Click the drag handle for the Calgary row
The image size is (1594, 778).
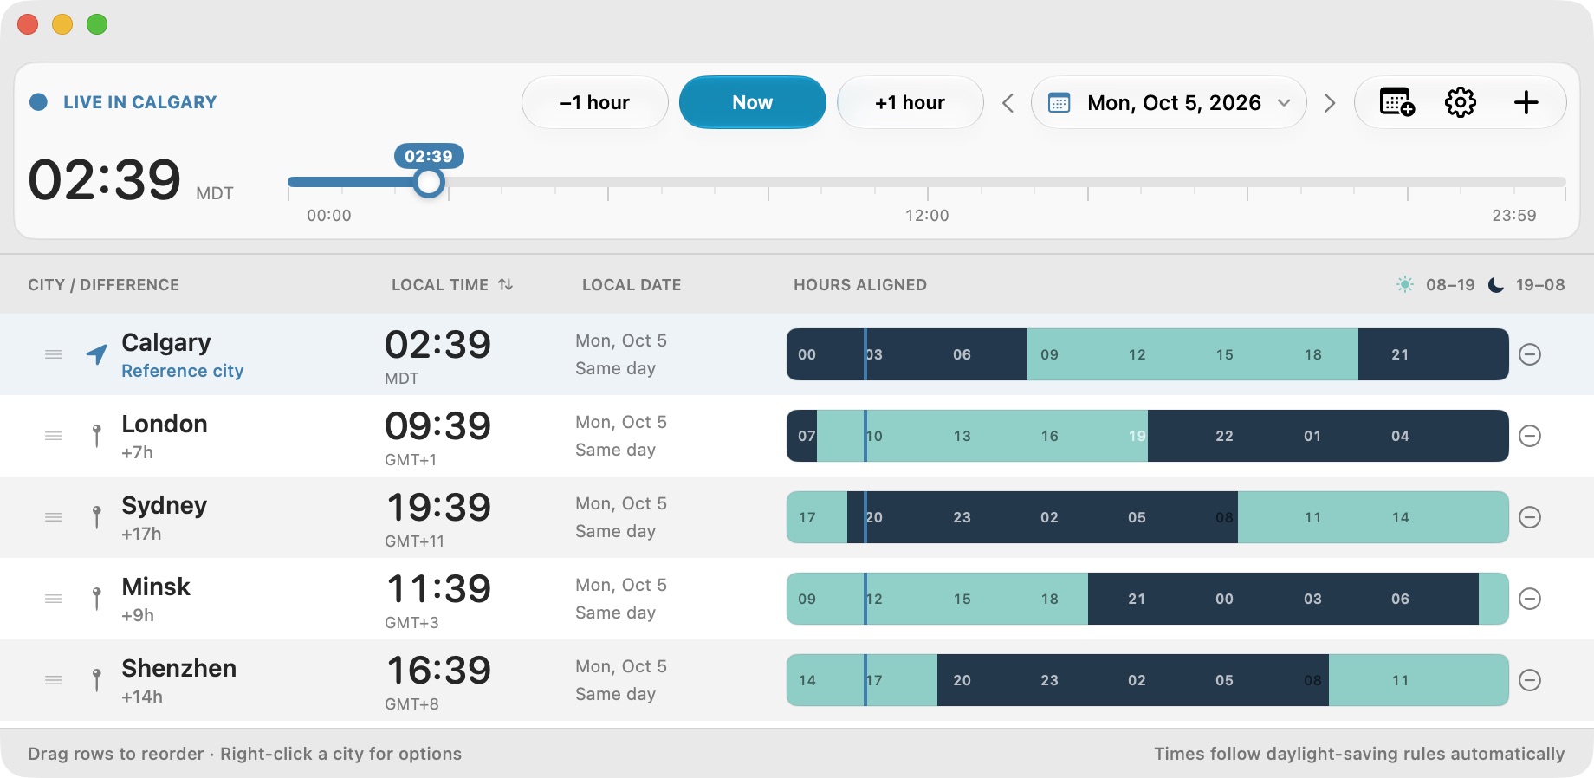click(x=54, y=354)
